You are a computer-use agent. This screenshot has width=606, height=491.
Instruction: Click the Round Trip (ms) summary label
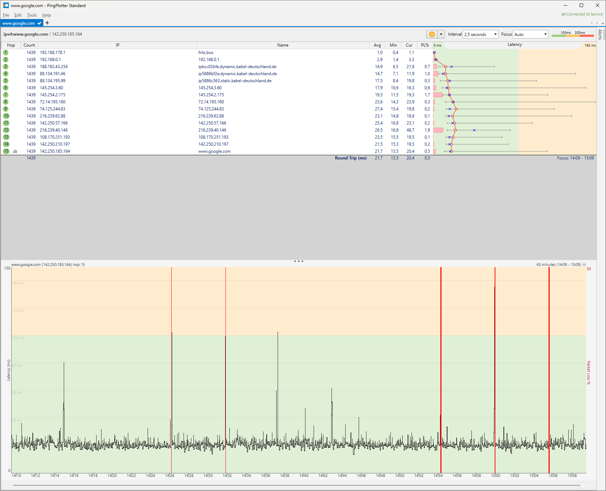pyautogui.click(x=351, y=158)
